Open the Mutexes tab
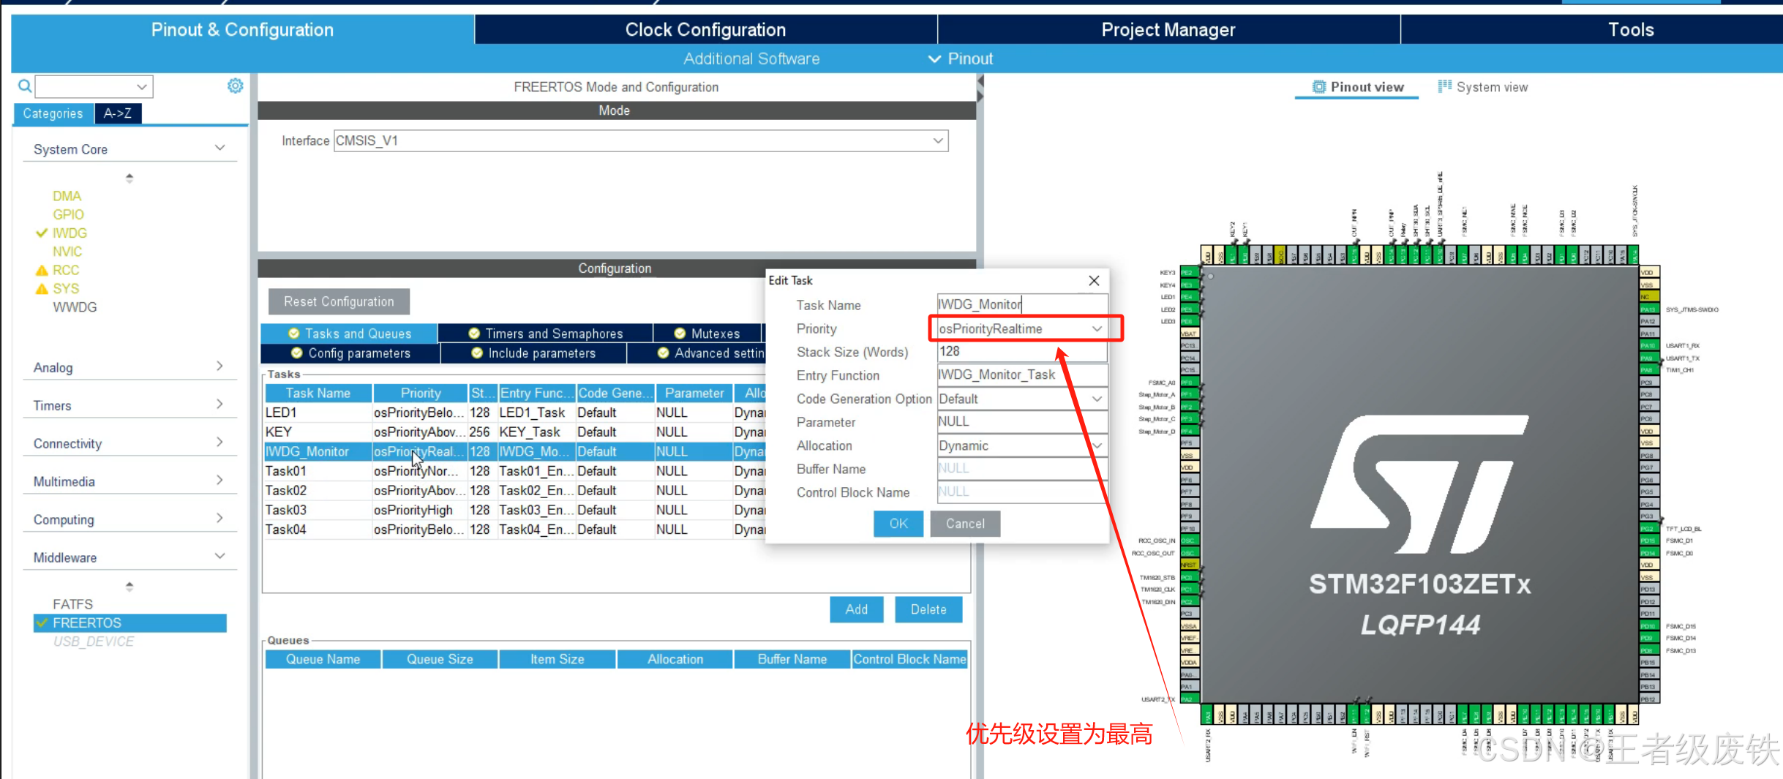Viewport: 1783px width, 779px height. (707, 334)
